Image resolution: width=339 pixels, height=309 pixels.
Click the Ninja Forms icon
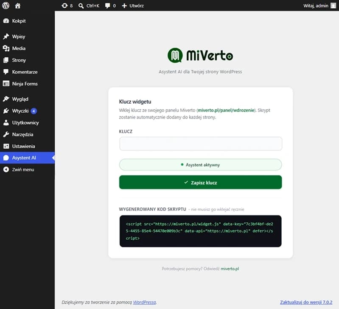6,84
